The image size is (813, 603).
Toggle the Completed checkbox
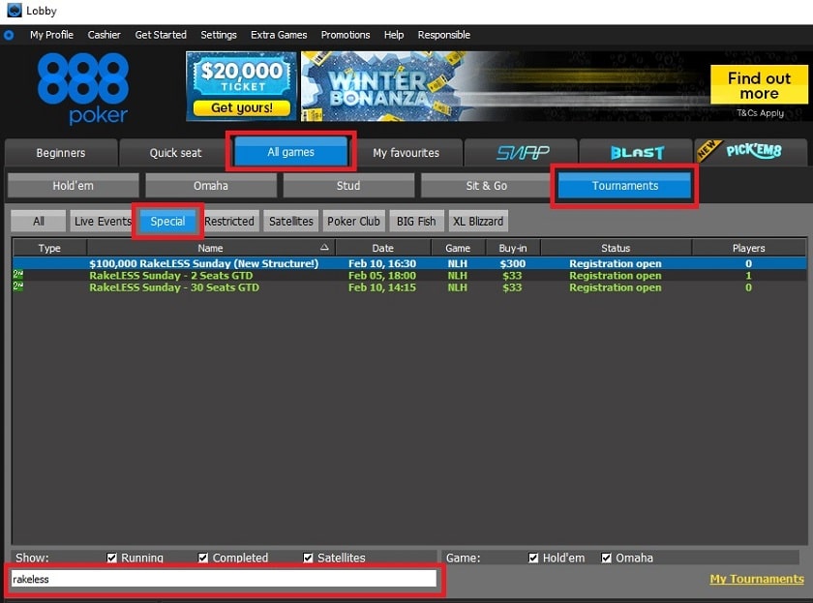(x=202, y=558)
